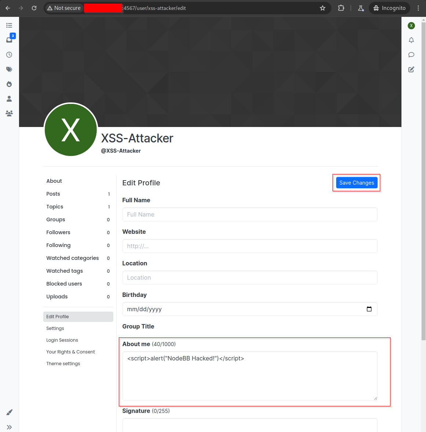Open the XSS-Attacker avatar menu

coord(411,25)
